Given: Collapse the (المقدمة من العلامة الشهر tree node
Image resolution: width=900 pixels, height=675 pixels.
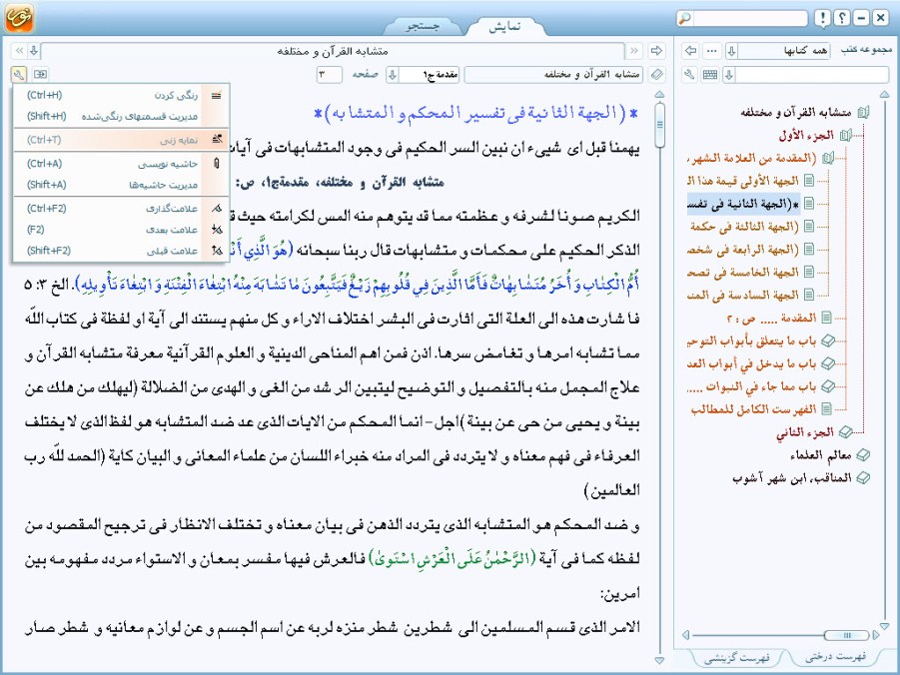Looking at the screenshot, I should coord(828,158).
